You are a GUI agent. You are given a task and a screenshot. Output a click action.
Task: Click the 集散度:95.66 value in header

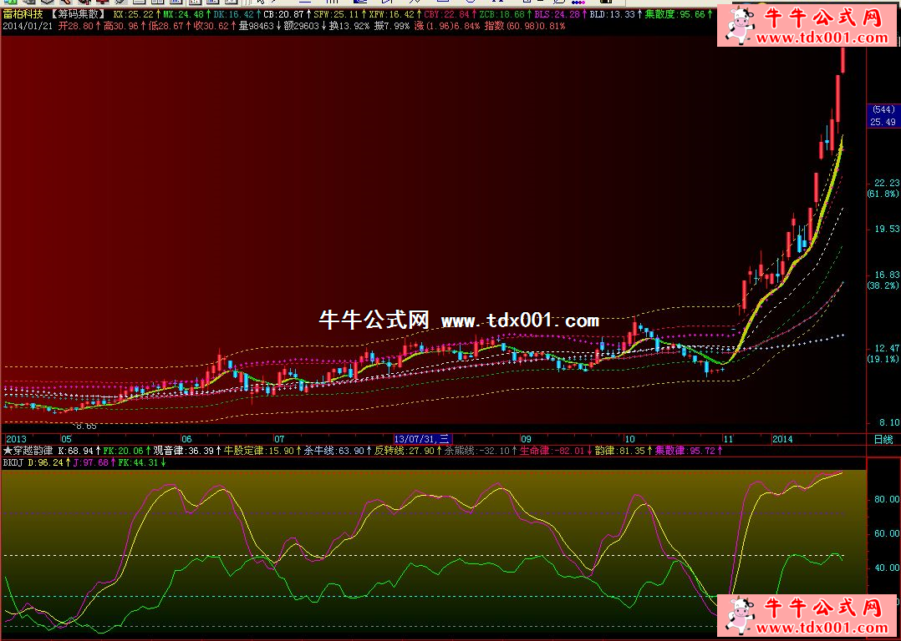(x=678, y=15)
